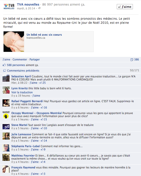Select Commenter in the post action bar

(x=20, y=59)
